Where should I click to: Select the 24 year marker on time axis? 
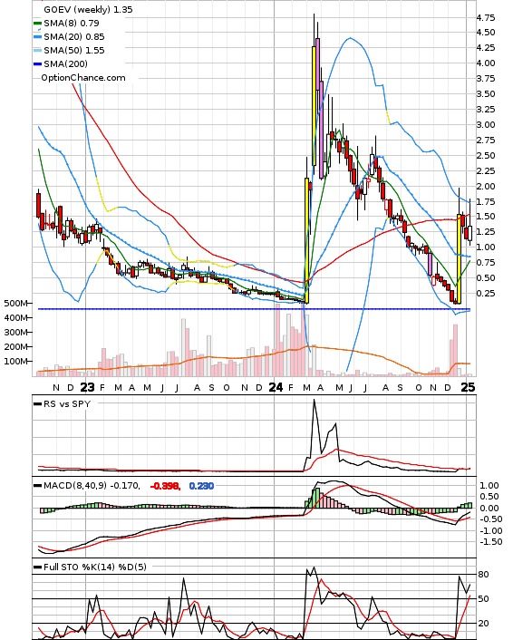(276, 387)
